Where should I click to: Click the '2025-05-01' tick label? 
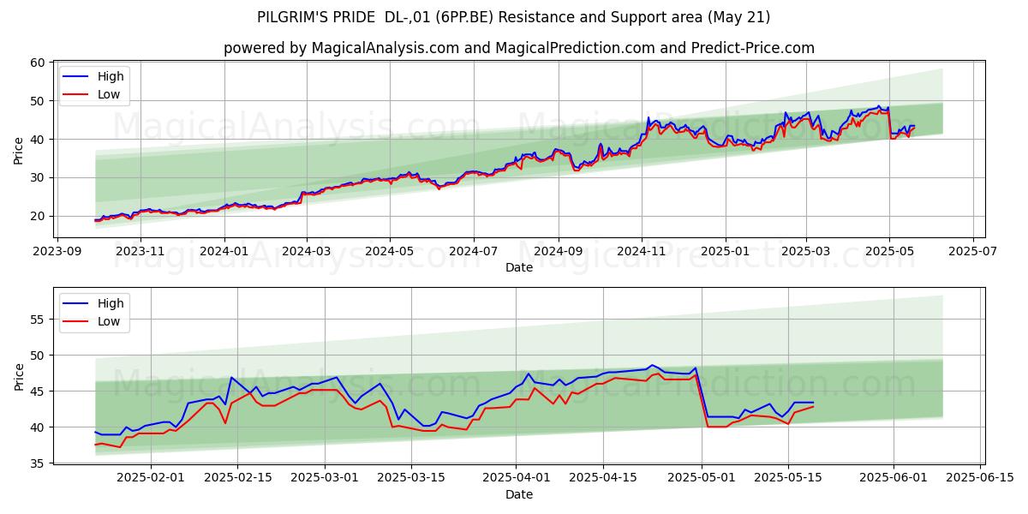pyautogui.click(x=702, y=478)
